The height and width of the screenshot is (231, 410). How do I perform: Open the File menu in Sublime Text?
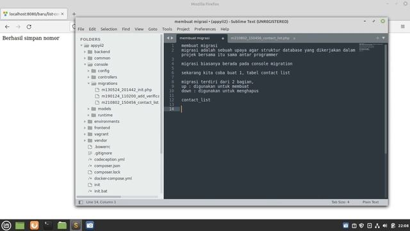pos(81,29)
